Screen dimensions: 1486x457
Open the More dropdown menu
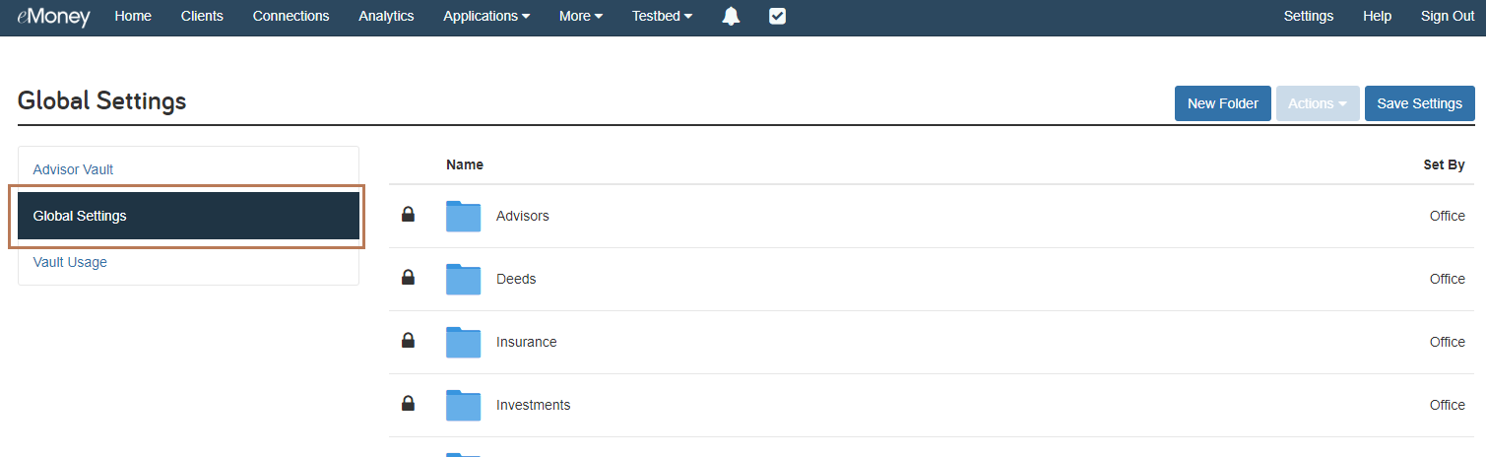(581, 16)
